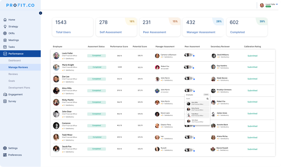Click the Meetings calendar icon
Viewport: 281px width, 167px height.
(5, 40)
